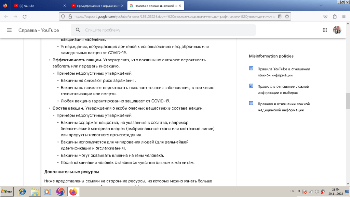Open Правила в отношении ложной информации о выборах

283,89
